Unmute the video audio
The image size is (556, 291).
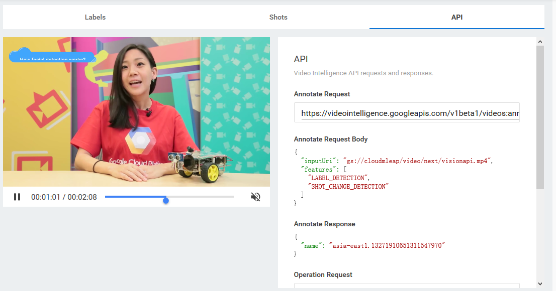pyautogui.click(x=255, y=197)
